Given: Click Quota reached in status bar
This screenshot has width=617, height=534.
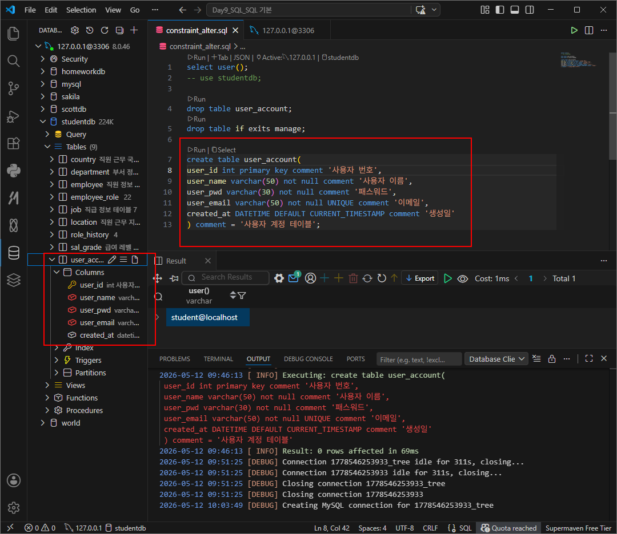Looking at the screenshot, I should (x=509, y=528).
